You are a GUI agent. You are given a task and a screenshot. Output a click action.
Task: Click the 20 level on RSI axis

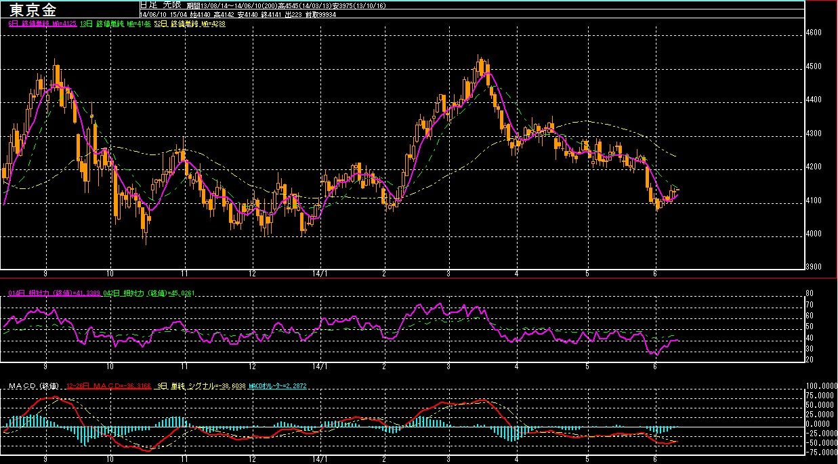click(x=809, y=359)
